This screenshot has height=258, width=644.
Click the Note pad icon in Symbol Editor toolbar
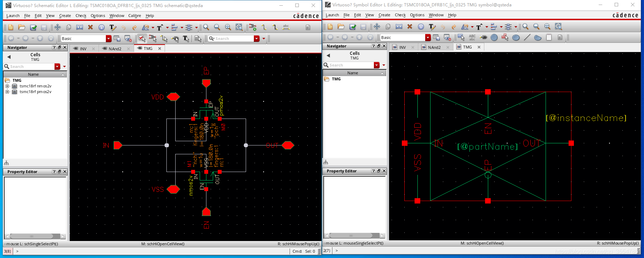tap(549, 37)
